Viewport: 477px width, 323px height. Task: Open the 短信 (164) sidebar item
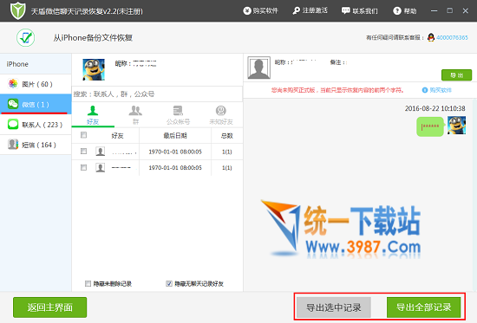[x=36, y=145]
